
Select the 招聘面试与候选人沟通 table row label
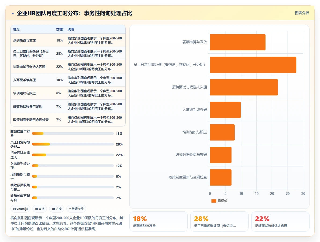pyautogui.click(x=29, y=67)
